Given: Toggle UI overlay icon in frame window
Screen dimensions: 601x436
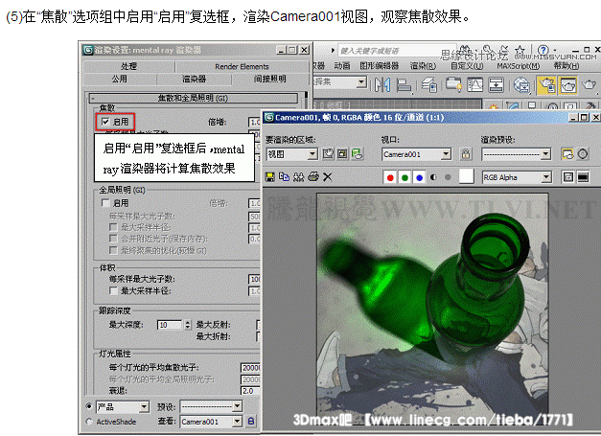Looking at the screenshot, I should click(x=568, y=177).
